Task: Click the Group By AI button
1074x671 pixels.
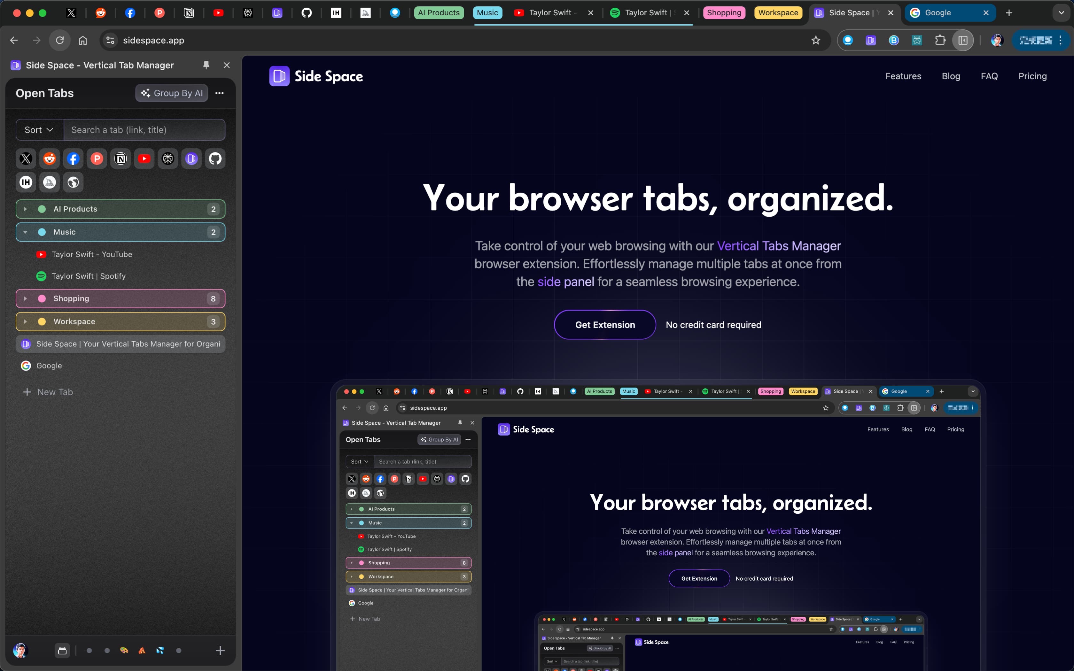Action: tap(172, 93)
